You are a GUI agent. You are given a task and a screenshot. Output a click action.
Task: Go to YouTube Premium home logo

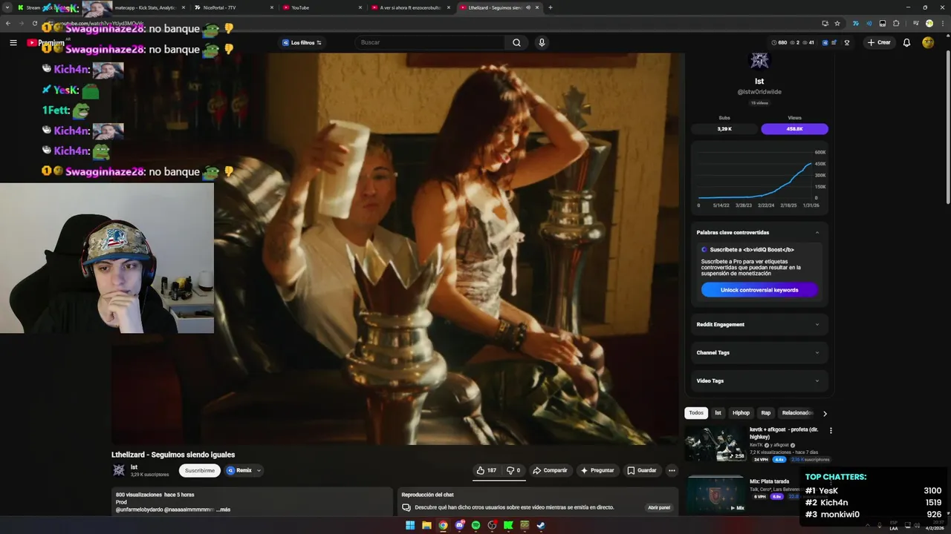(x=46, y=42)
